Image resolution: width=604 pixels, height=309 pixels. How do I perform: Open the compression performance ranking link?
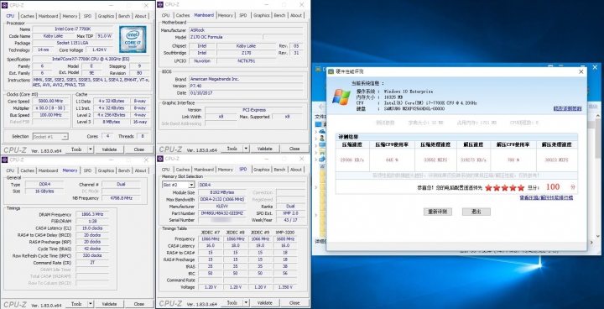coord(546,198)
